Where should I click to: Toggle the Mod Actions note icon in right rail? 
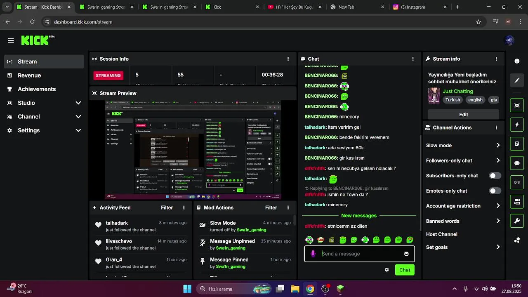(517, 144)
